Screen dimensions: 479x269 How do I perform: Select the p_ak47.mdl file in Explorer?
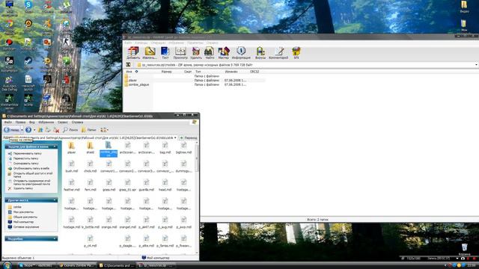tap(147, 223)
